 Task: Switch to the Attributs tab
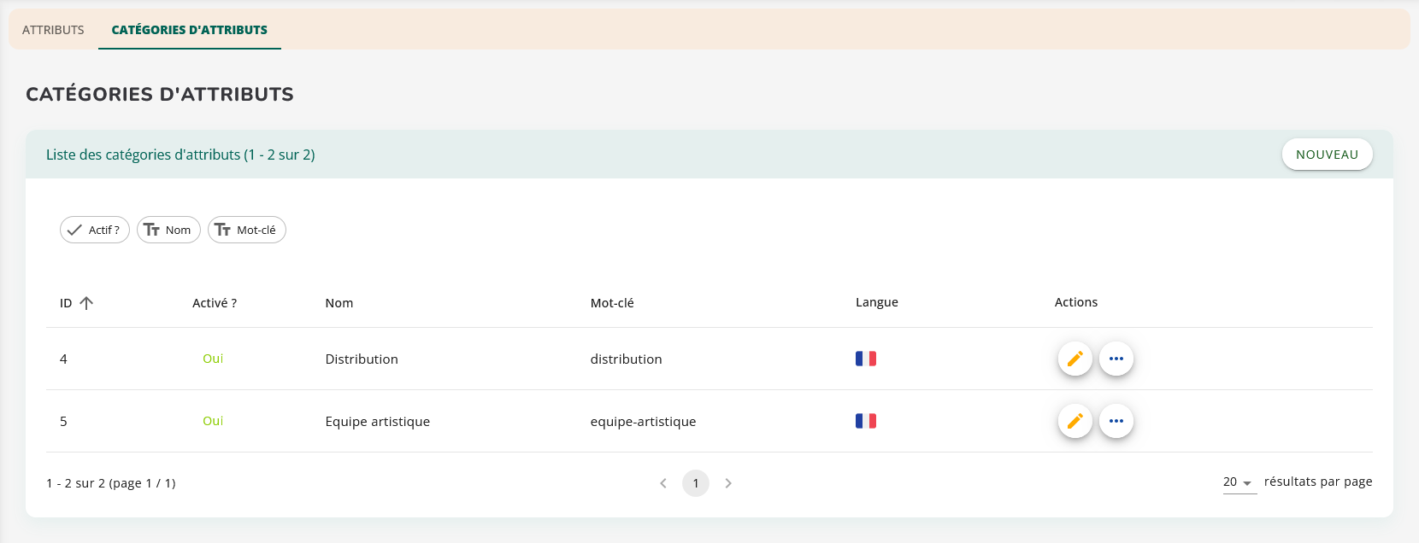click(53, 30)
